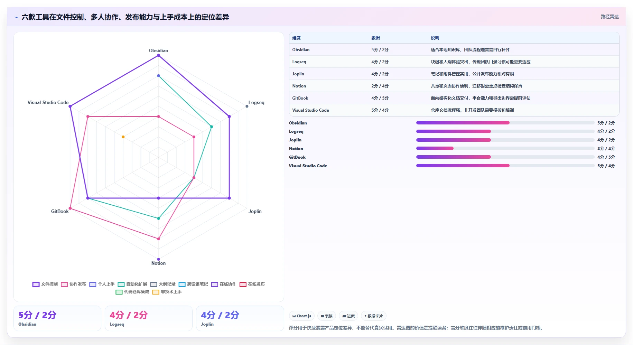Screen dimensions: 633x345
Task: Click the 路径雷达 label in header
Action: 609,17
